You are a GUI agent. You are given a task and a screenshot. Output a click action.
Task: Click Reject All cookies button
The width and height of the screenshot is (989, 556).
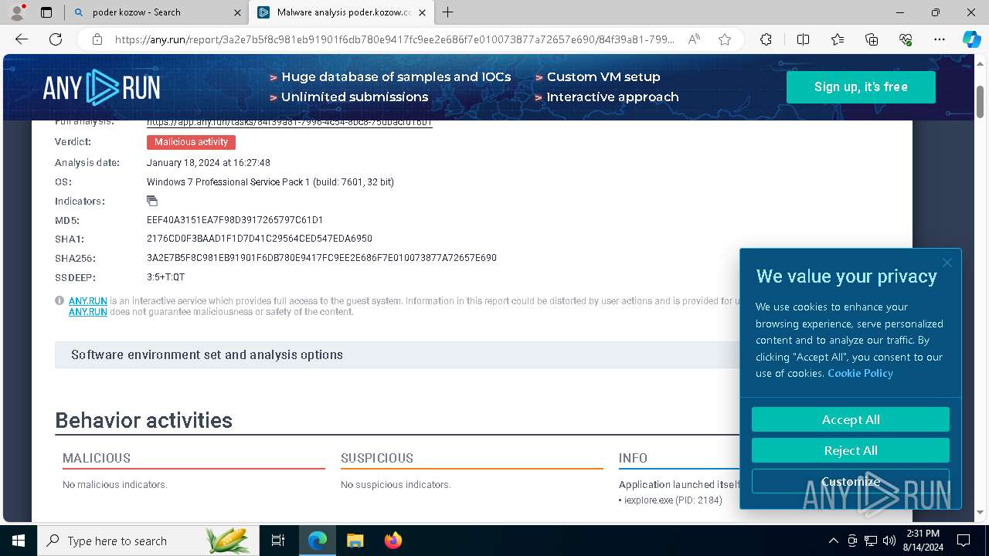[851, 450]
